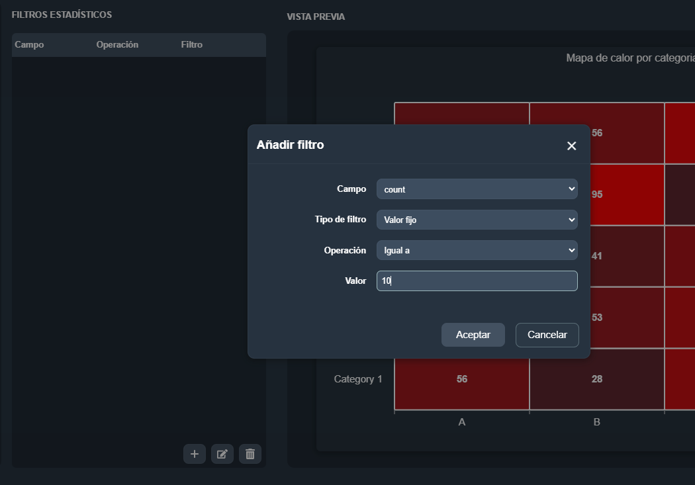The width and height of the screenshot is (695, 485).
Task: Expand the Tipo de filtro dropdown
Action: [x=477, y=220]
